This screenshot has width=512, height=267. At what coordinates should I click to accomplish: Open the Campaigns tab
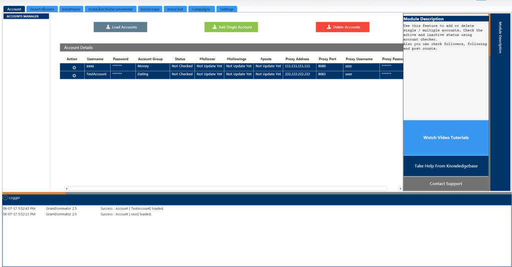202,9
